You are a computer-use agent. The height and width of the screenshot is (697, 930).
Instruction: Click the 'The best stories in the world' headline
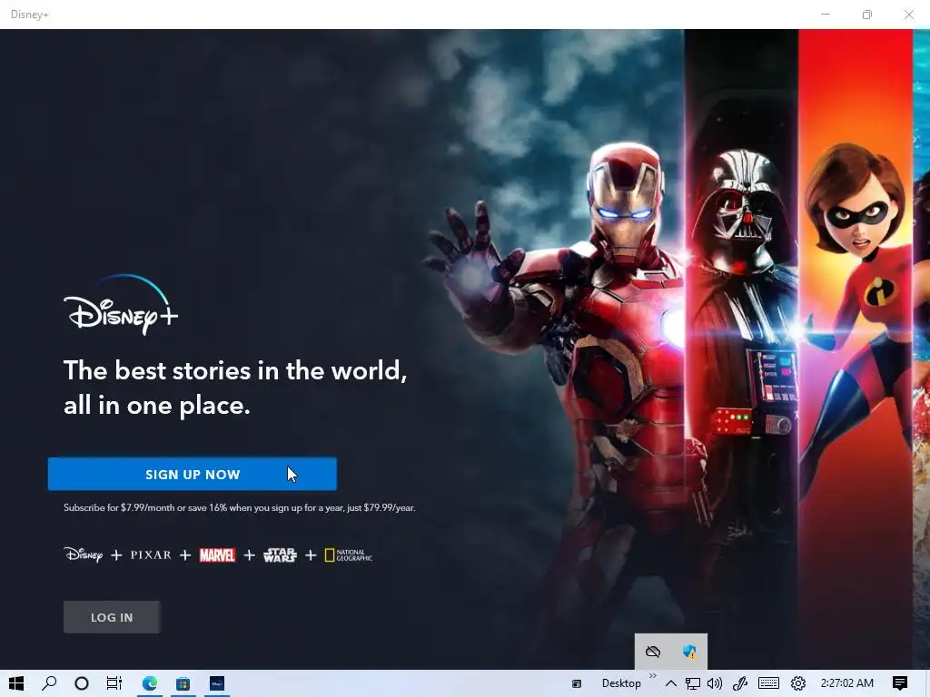click(235, 388)
